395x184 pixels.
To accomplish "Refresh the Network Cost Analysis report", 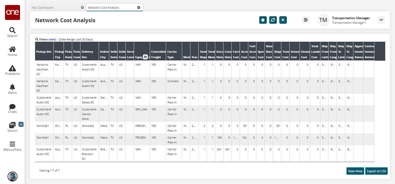I will pos(273,20).
